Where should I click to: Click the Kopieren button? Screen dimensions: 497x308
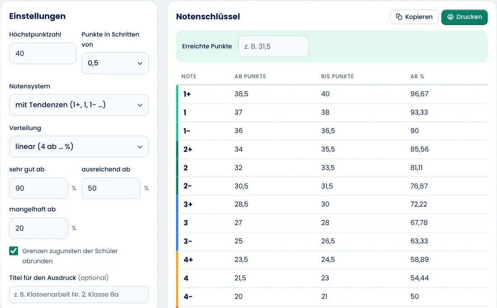(414, 17)
